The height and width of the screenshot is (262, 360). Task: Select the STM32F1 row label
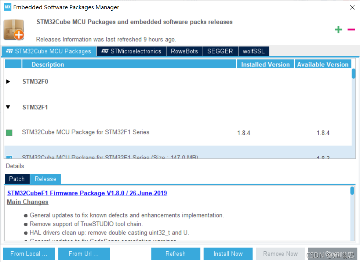click(35, 107)
